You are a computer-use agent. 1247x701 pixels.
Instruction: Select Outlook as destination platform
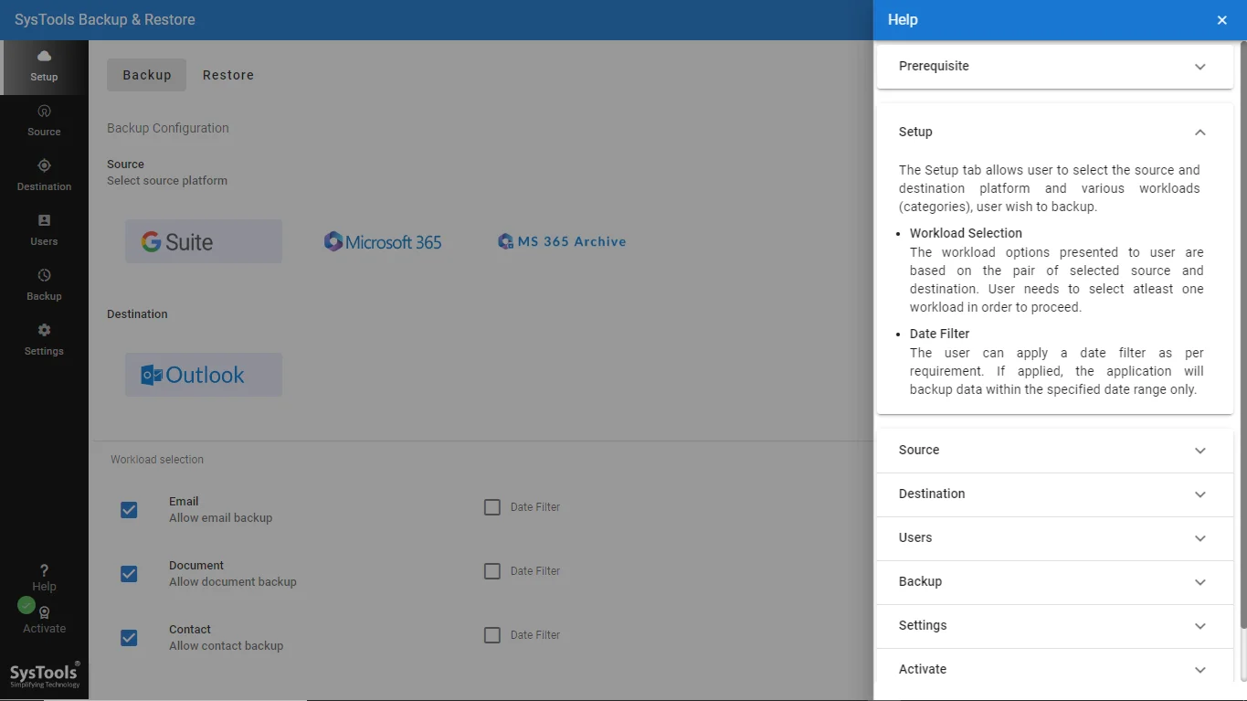click(204, 375)
